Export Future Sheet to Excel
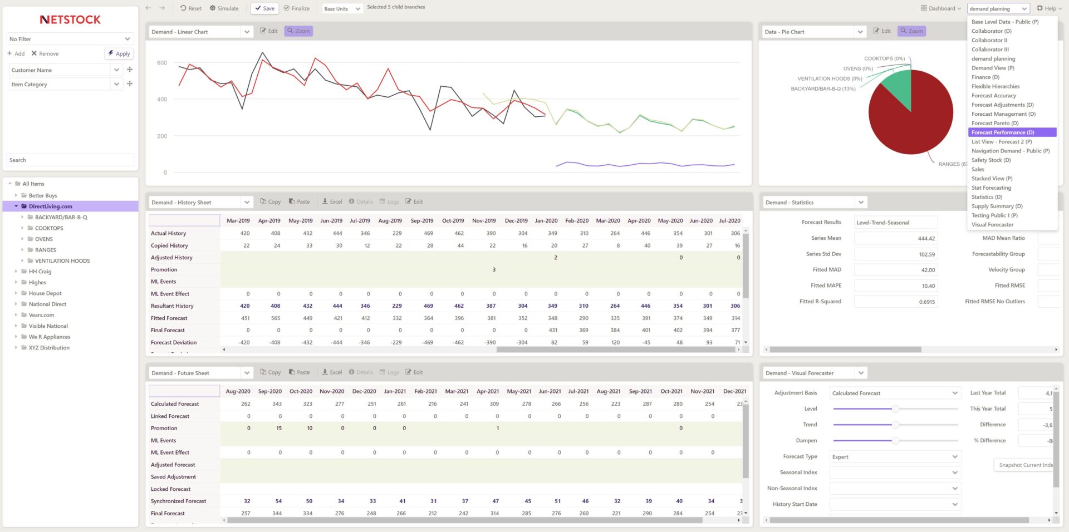 332,373
